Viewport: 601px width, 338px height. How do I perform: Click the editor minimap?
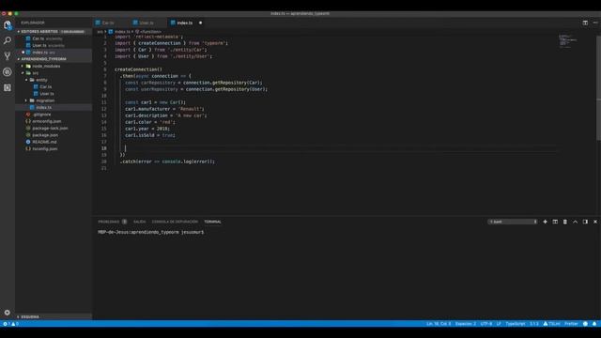coord(568,40)
